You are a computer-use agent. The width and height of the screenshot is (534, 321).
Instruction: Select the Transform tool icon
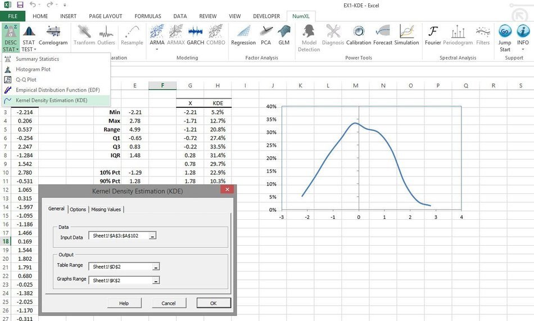[x=84, y=35]
